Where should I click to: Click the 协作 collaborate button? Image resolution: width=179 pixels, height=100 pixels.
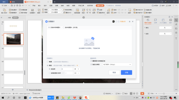pyautogui.click(x=162, y=5)
